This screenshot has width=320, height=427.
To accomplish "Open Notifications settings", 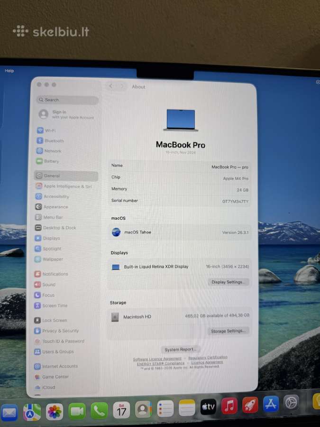I will (x=51, y=274).
